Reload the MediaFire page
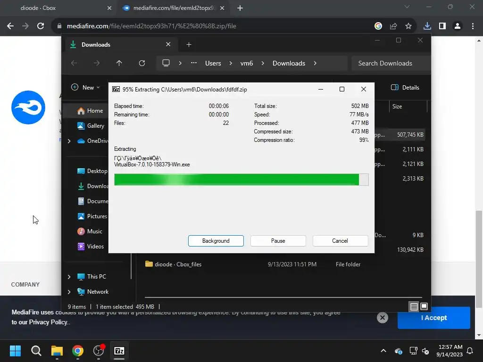Image resolution: width=483 pixels, height=362 pixels. pyautogui.click(x=41, y=26)
